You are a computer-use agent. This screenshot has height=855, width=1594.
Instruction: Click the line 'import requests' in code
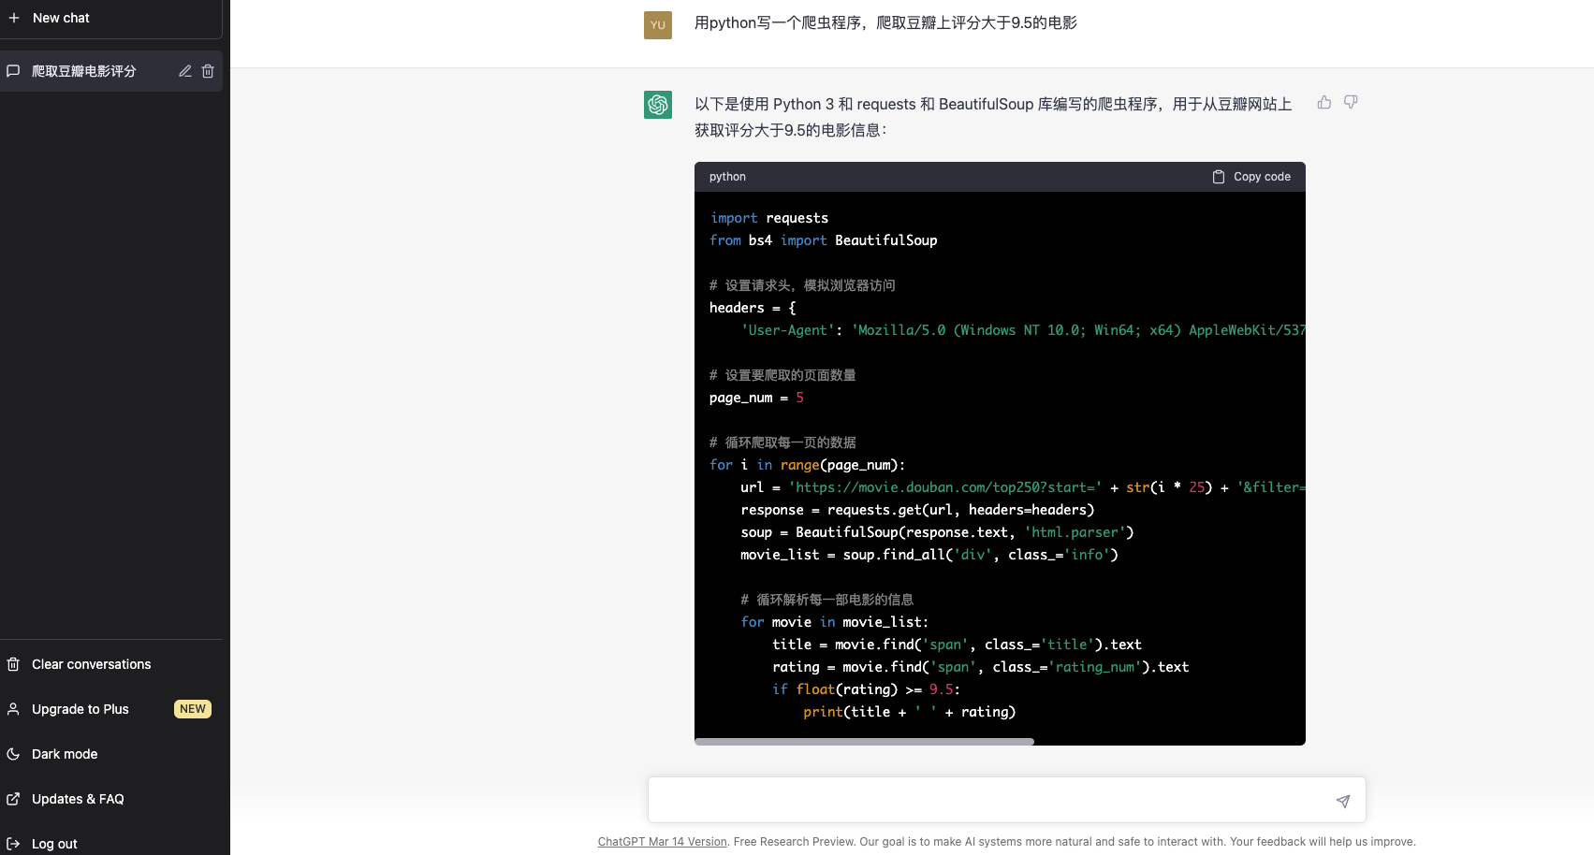768,218
